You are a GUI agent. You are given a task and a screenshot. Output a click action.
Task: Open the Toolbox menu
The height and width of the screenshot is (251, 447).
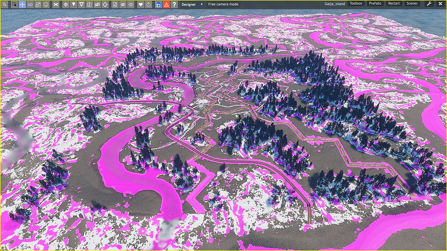356,3
